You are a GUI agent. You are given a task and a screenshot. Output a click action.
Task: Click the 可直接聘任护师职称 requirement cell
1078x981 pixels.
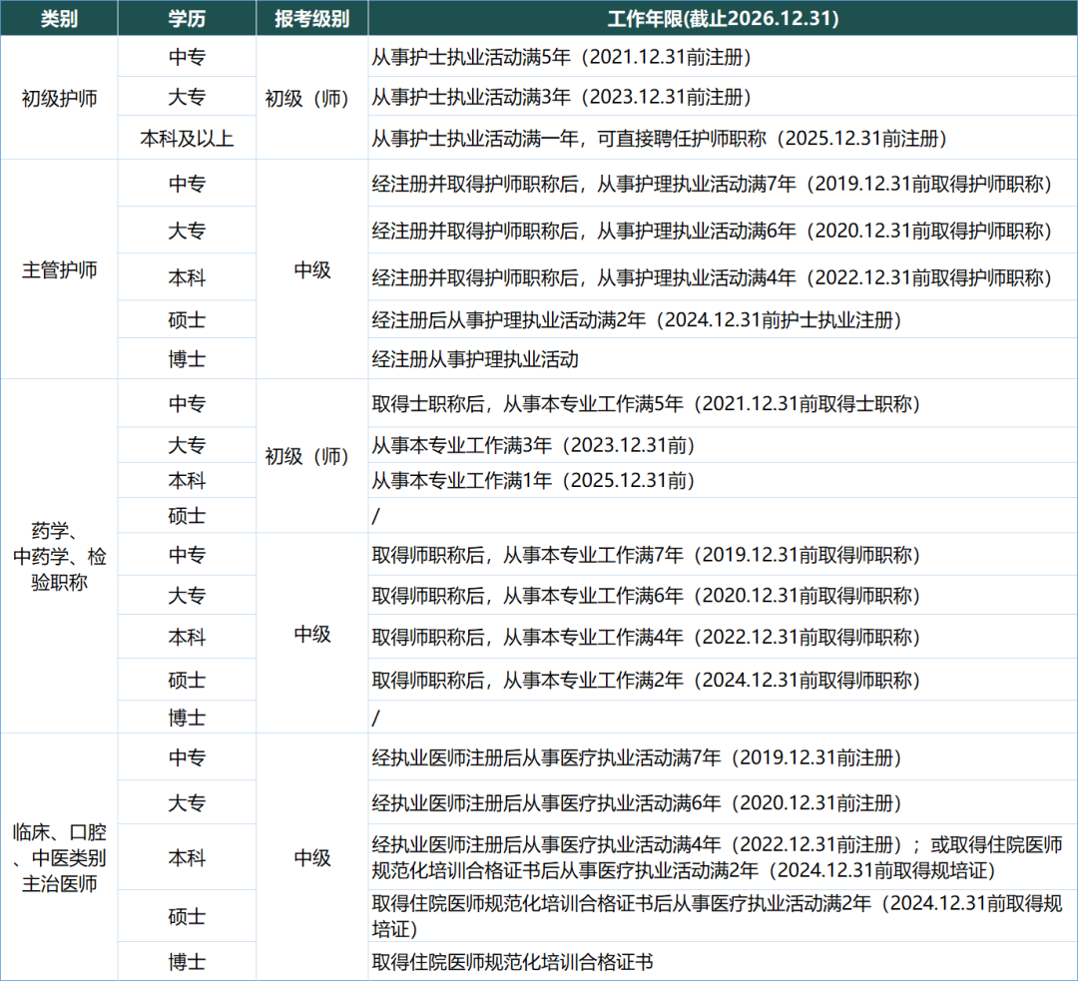point(723,138)
